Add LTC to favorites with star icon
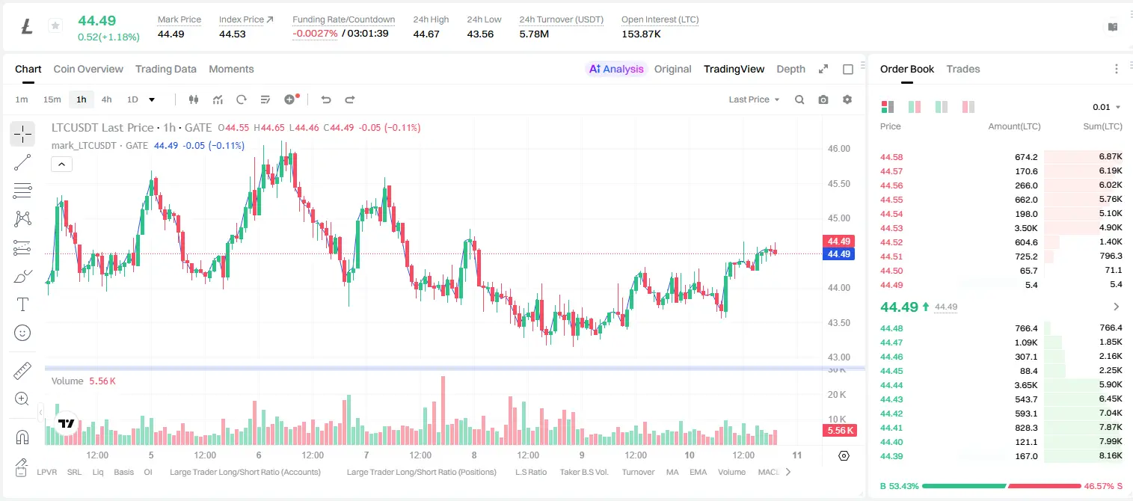 55,26
